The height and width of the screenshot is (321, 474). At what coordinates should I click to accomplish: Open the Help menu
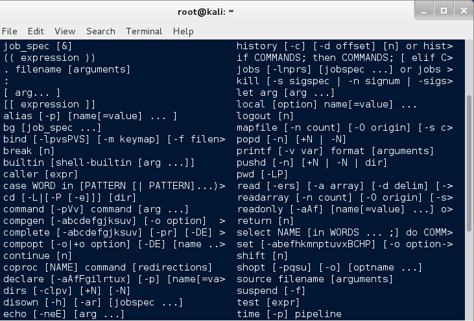point(184,31)
